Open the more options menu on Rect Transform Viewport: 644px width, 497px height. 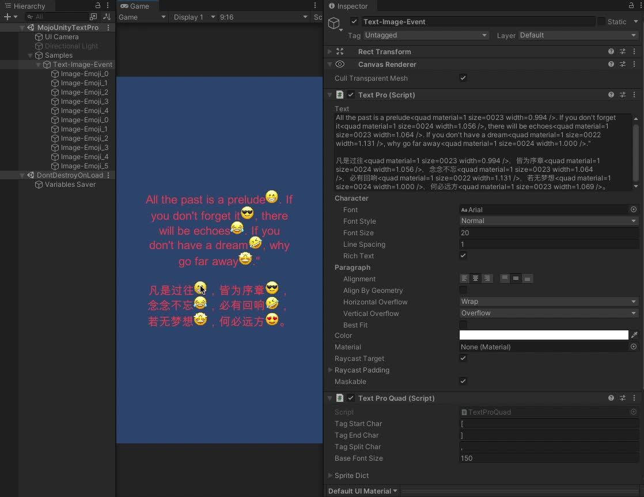(634, 51)
